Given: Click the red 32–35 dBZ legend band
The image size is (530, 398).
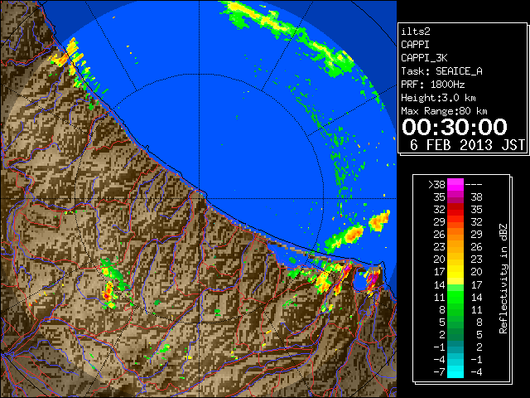Looking at the screenshot, I should click(x=455, y=210).
